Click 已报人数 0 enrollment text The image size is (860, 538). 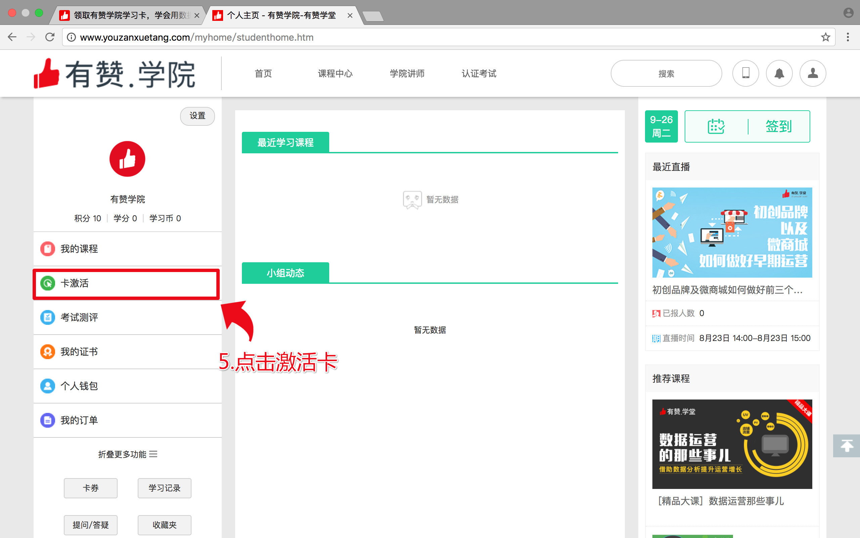click(678, 313)
